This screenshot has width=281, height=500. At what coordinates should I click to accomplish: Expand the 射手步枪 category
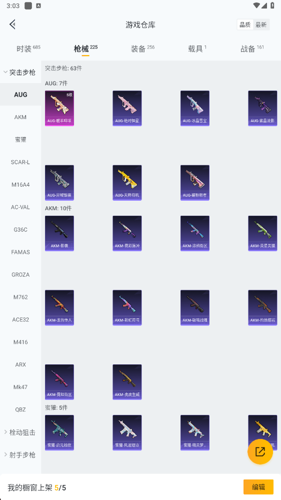click(x=20, y=455)
